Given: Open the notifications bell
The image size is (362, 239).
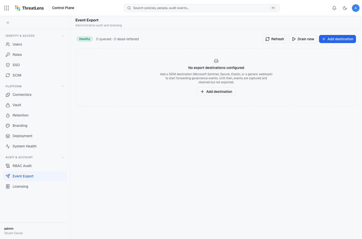Looking at the screenshot, I should click(334, 8).
